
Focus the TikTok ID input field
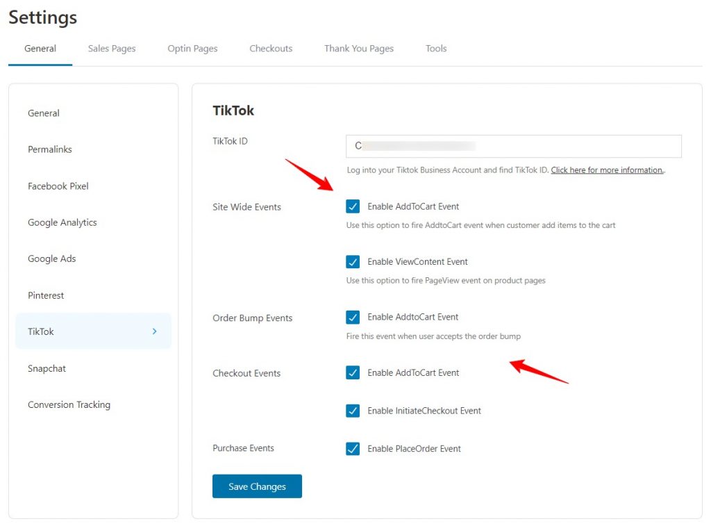click(x=514, y=146)
